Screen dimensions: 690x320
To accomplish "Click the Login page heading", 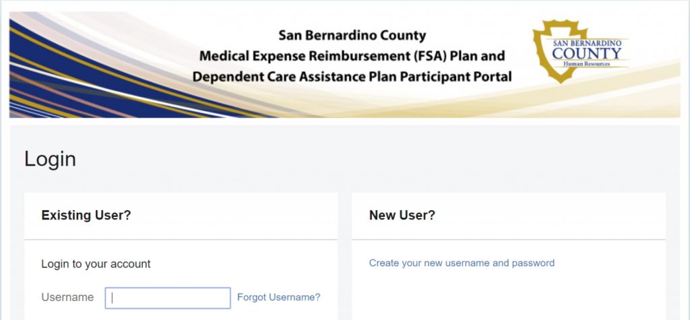I will (50, 159).
